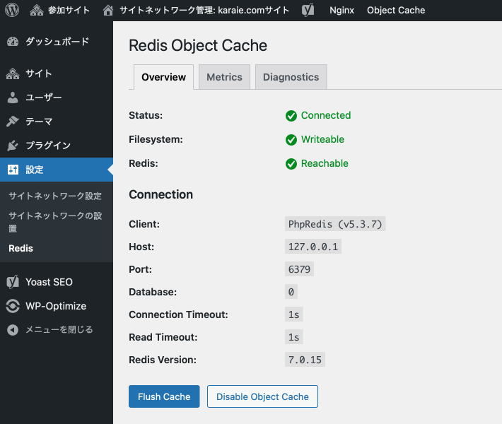The image size is (502, 424).
Task: Click the 設定 sliders icon
Action: coord(13,170)
